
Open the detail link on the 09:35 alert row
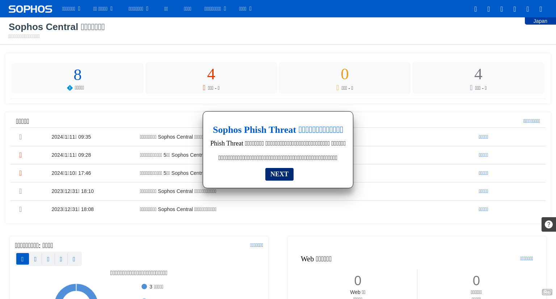coord(483,137)
